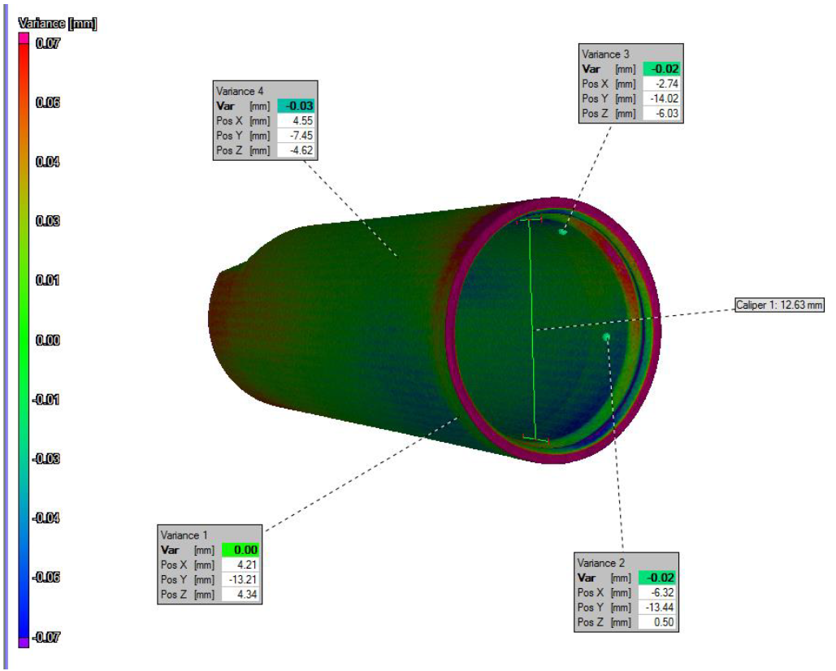Click the magenta top cap of color scale
The width and height of the screenshot is (836, 671).
(24, 38)
